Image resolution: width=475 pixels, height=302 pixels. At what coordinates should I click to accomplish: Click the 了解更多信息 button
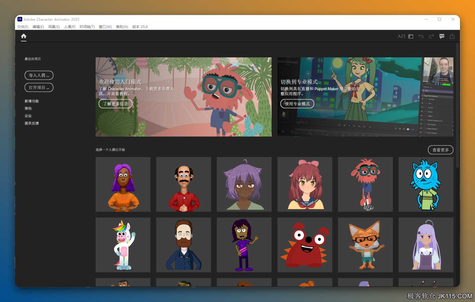(115, 104)
